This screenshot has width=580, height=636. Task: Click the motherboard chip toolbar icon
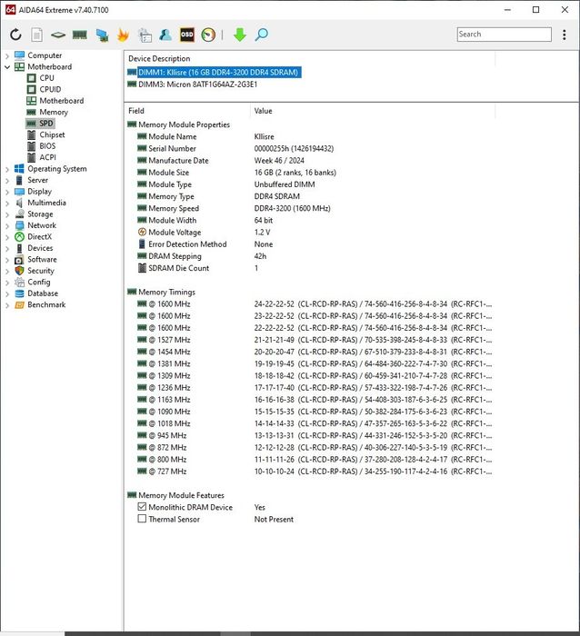point(58,35)
